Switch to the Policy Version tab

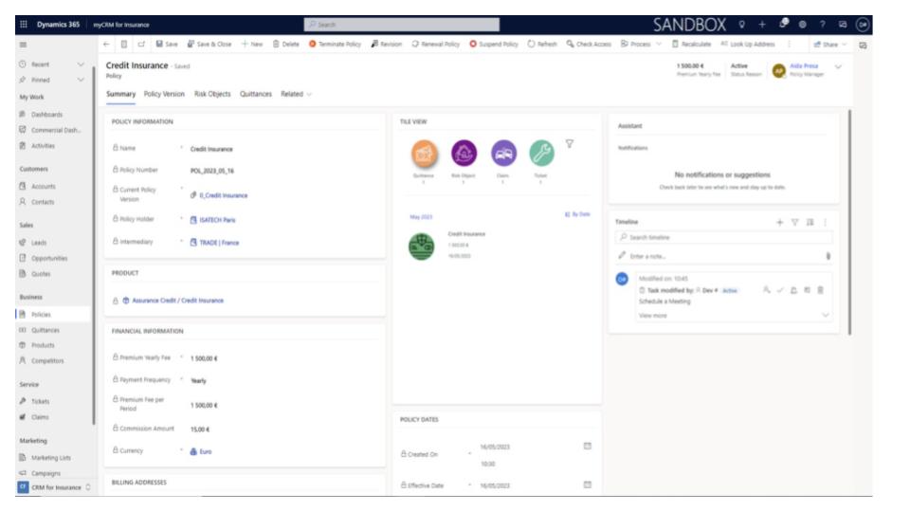[164, 94]
